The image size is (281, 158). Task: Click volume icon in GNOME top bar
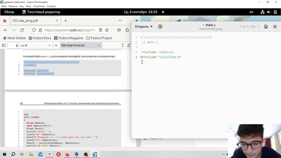[x=269, y=12]
